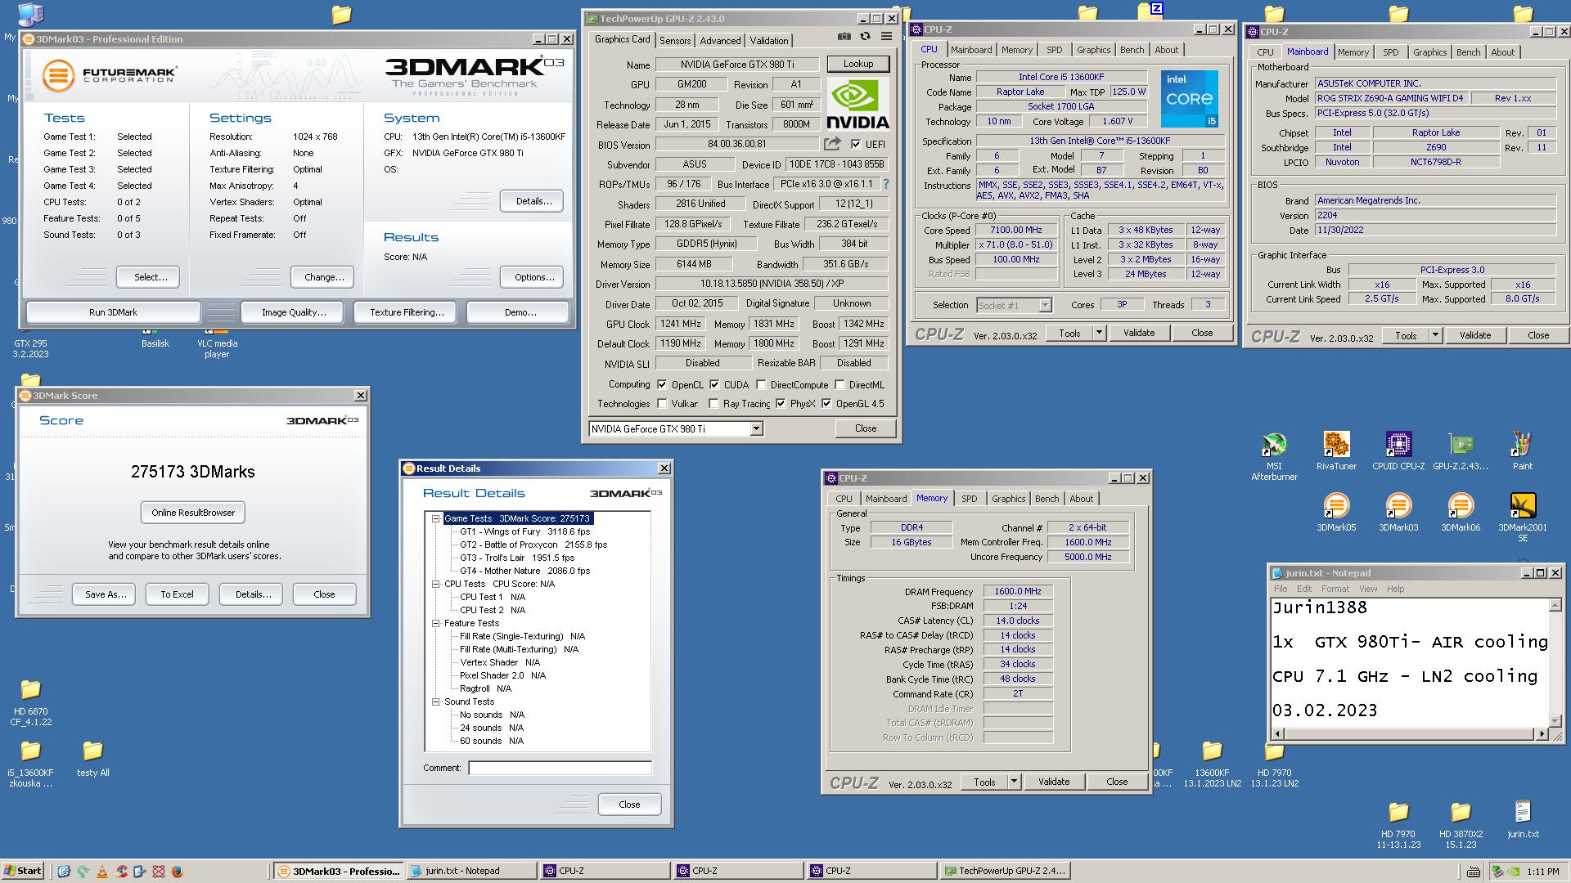Click Notepad vertical scrollbar down arrow

1554,721
